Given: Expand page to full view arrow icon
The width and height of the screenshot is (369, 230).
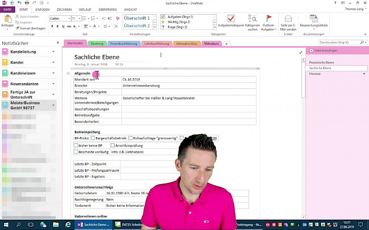Looking at the screenshot, I should click(301, 52).
